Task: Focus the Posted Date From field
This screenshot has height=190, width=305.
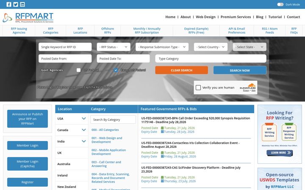Action: click(65, 59)
